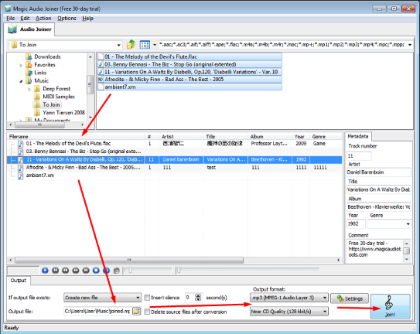This screenshot has height=334, width=420.
Task: Toggle Delete source files after conversion
Action: [x=147, y=312]
